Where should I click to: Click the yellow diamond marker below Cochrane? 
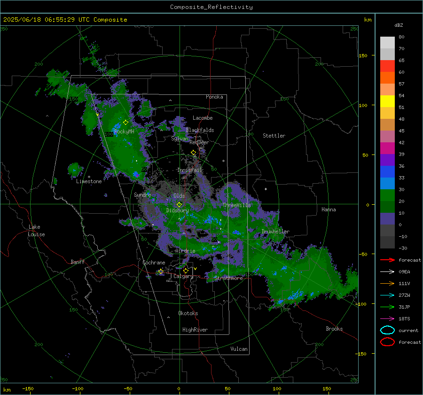pos(161,271)
